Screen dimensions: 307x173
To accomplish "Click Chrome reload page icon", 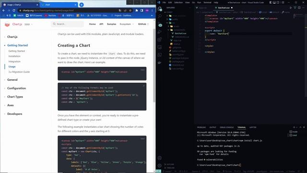I will [x=14, y=11].
